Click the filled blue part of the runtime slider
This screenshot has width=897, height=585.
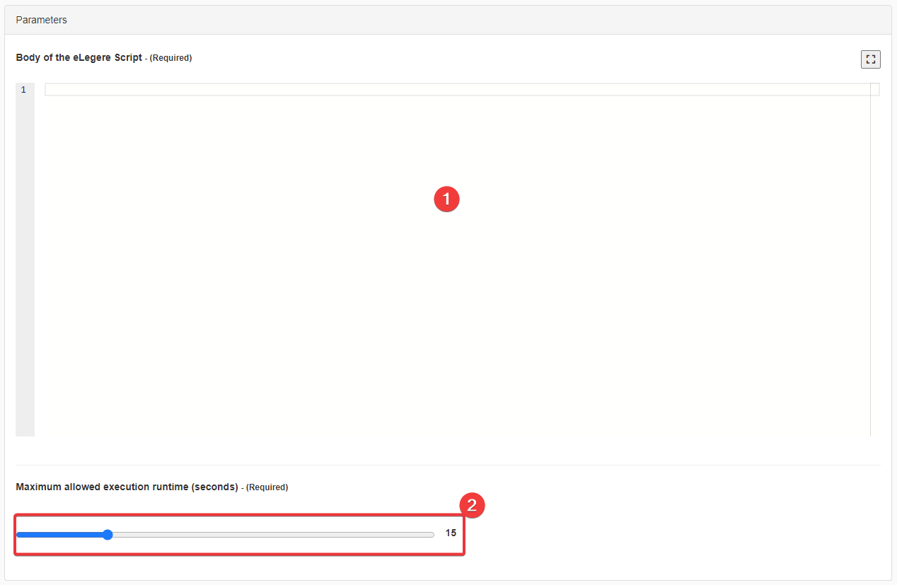pyautogui.click(x=60, y=535)
